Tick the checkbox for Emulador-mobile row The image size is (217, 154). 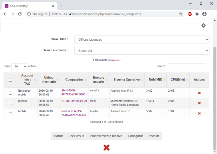(10, 93)
